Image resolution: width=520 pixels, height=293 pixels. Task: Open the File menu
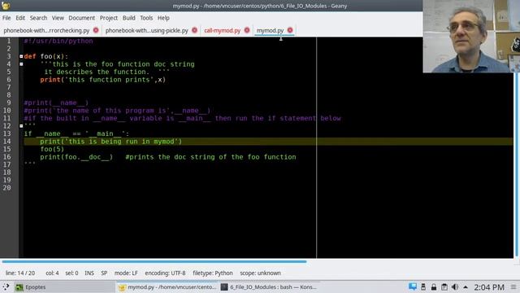(x=6, y=18)
